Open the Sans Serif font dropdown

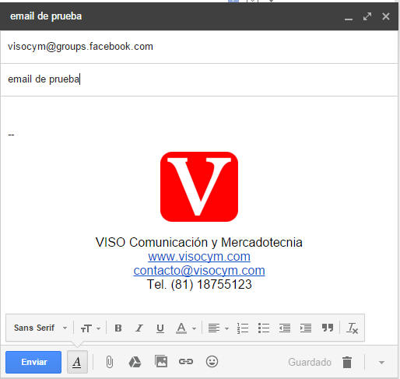click(x=40, y=328)
